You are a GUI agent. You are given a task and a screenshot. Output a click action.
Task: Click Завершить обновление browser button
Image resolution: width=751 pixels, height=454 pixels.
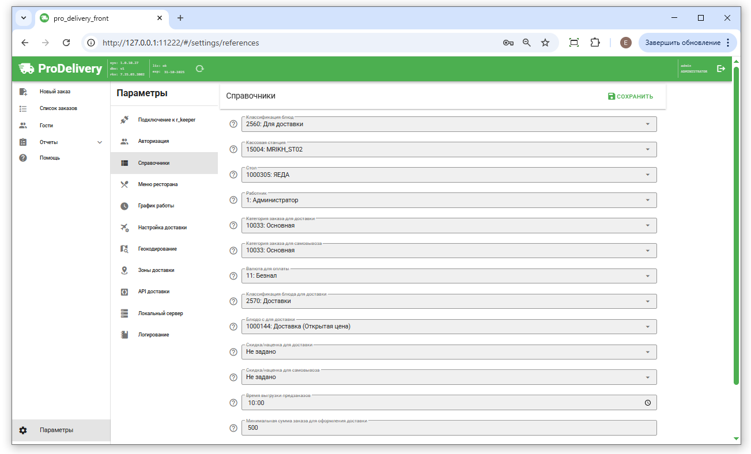687,43
